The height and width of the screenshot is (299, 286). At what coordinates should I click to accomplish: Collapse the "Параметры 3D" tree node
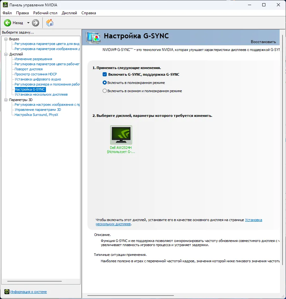click(6, 100)
